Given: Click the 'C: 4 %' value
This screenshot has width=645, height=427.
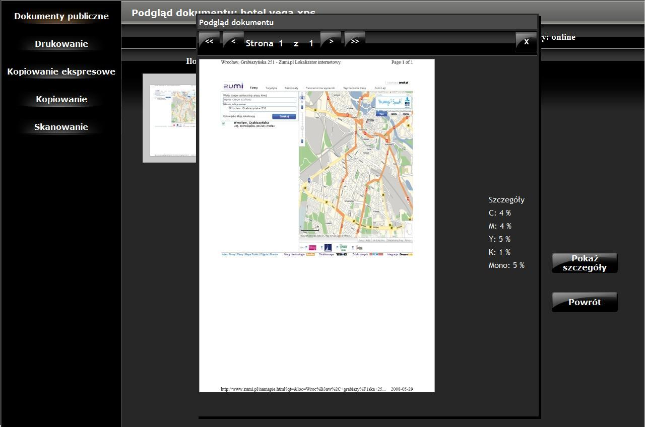Looking at the screenshot, I should 500,213.
